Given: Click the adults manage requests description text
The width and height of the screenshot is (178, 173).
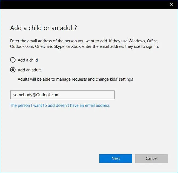Looking at the screenshot, I should [75, 79].
